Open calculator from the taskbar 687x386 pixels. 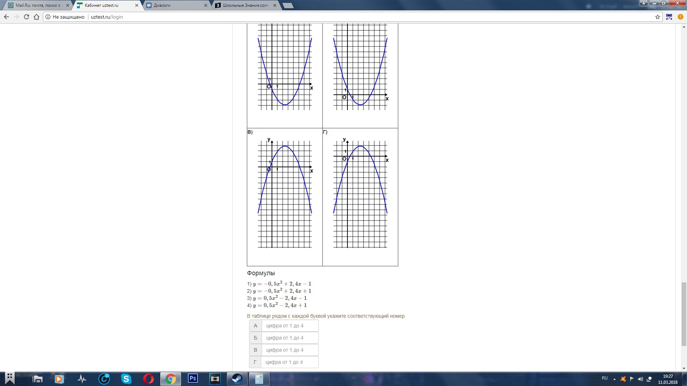259,379
